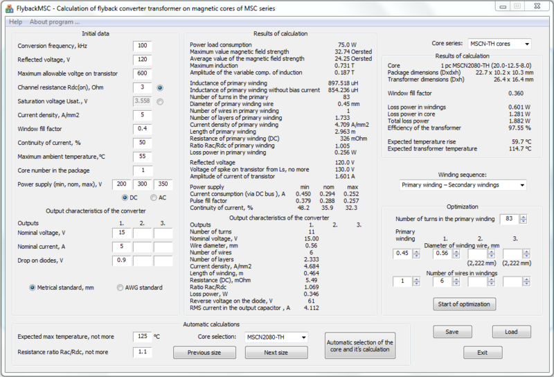The width and height of the screenshot is (554, 377).
Task: Click the Previous size button
Action: pyautogui.click(x=204, y=353)
